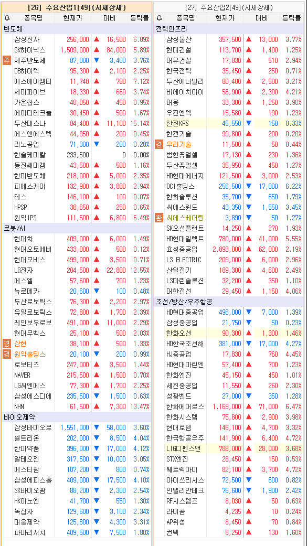Select the 쎄트렉아이 stock row
This screenshot has width=307, height=546.
pyautogui.click(x=229, y=469)
